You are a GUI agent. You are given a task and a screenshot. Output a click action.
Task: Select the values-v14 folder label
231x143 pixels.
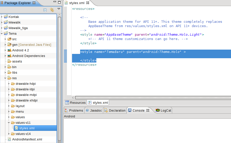pos(23,134)
